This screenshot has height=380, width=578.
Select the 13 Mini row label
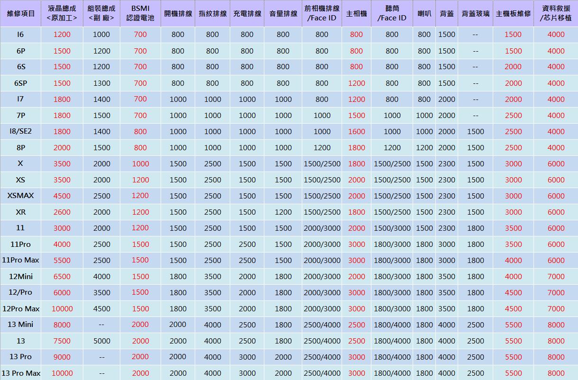21,325
